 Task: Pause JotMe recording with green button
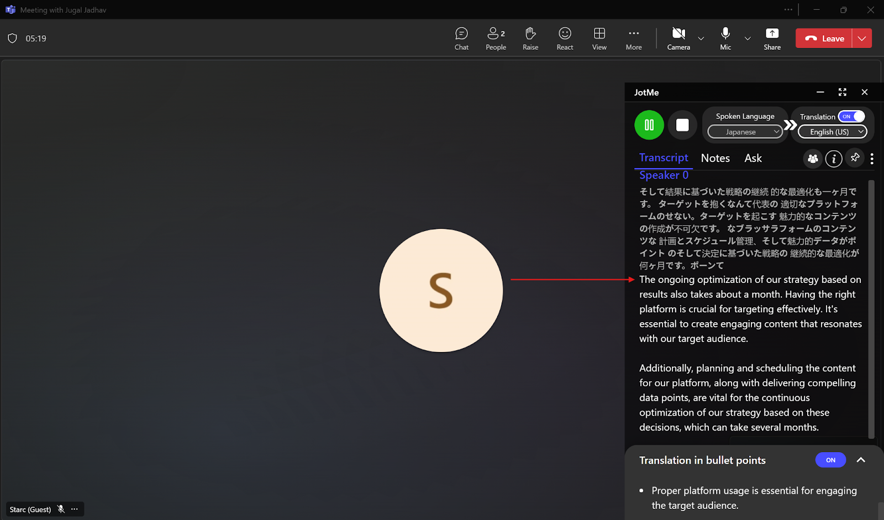pos(649,125)
